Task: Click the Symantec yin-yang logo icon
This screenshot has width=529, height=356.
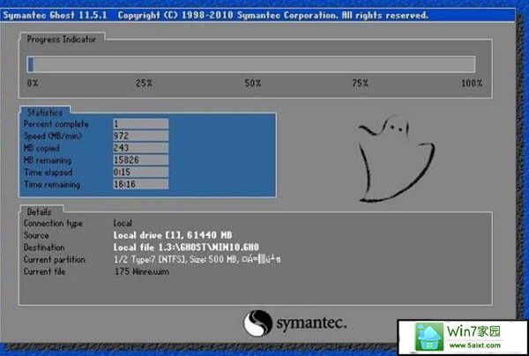Action: (x=258, y=323)
